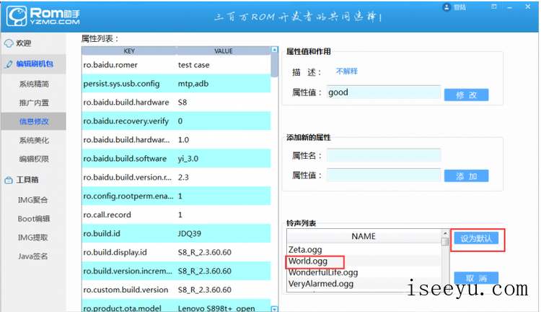
Task: Click the 修改 button
Action: [x=466, y=95]
